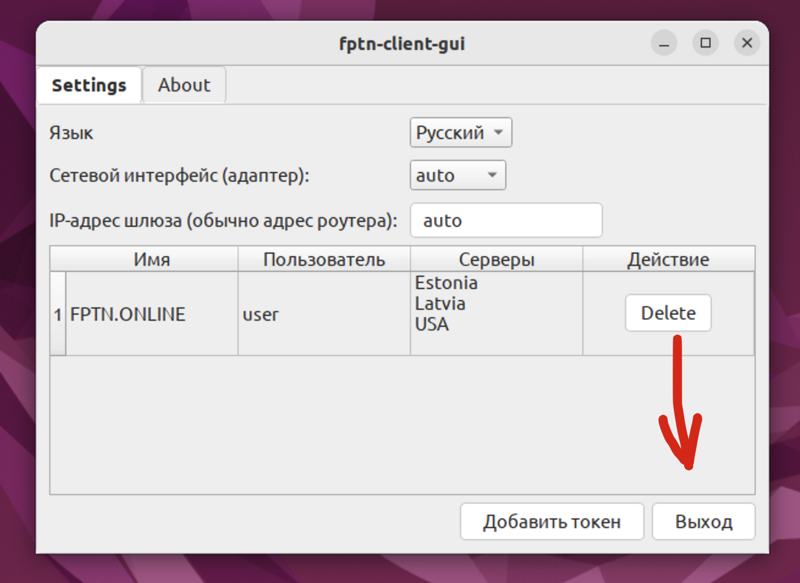
Task: Click the Серверы column header
Action: coord(497,259)
